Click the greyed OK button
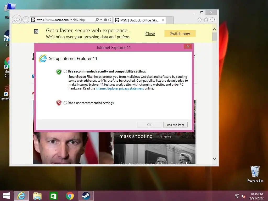268x201 pixels. pos(149,125)
